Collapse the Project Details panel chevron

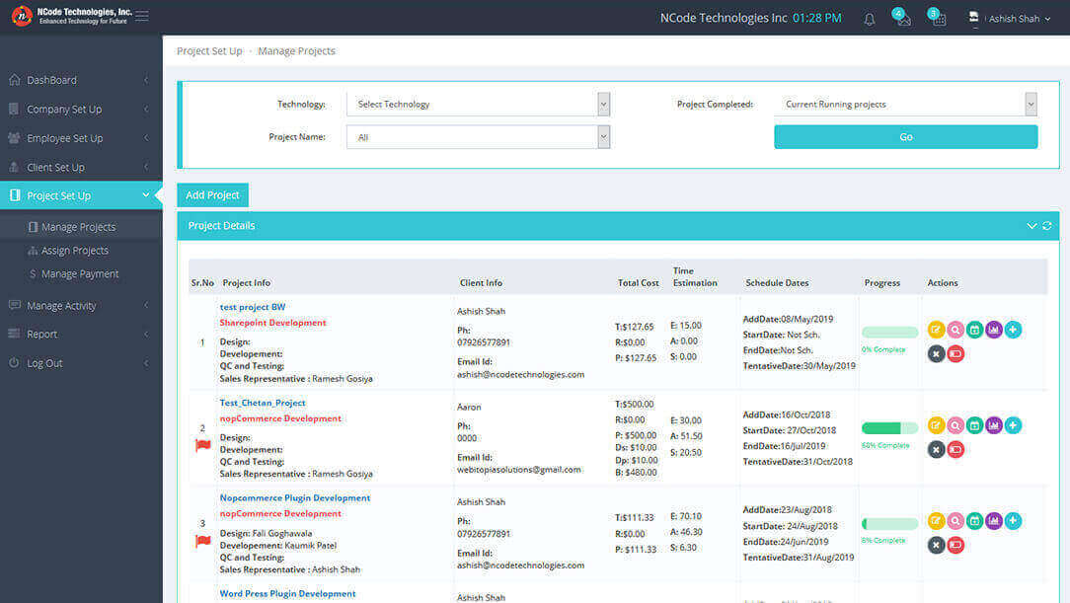1032,226
